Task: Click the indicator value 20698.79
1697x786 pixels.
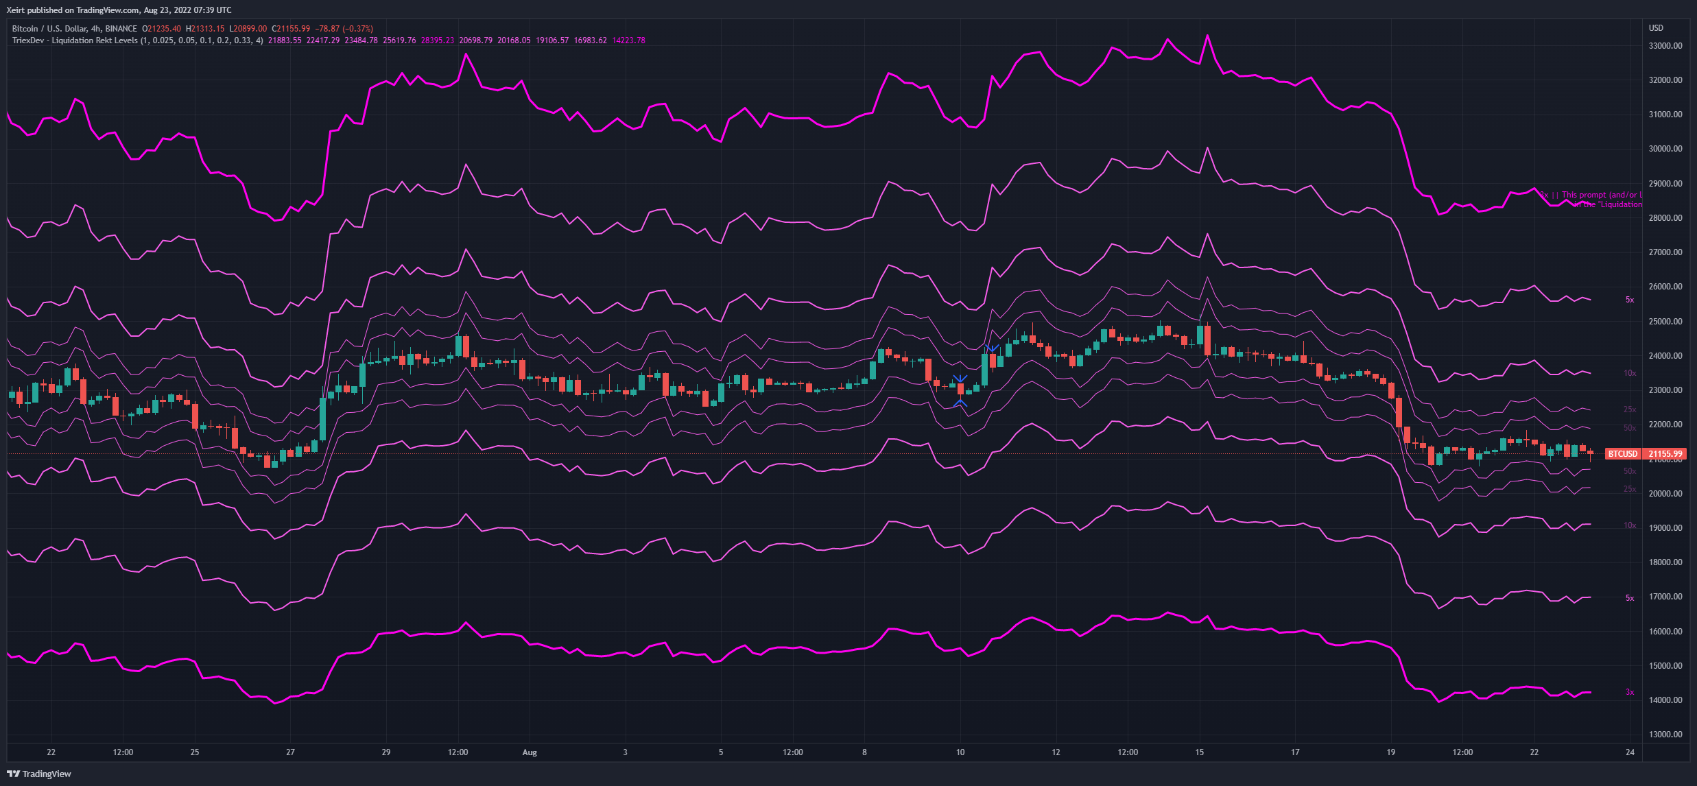Action: coord(476,40)
